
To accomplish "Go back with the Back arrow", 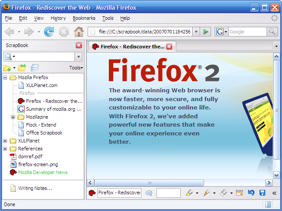I will tap(9, 32).
